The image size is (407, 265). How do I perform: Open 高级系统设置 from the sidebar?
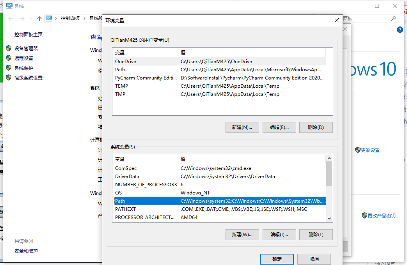[27, 77]
